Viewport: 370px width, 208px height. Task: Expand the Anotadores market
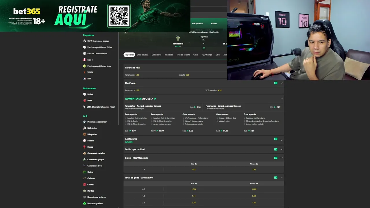(282, 140)
